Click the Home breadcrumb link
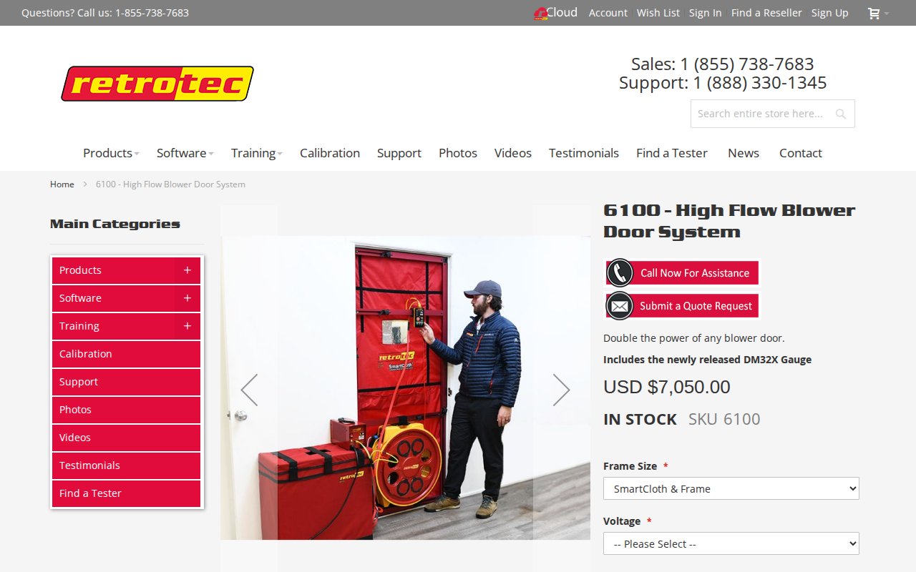Image resolution: width=916 pixels, height=572 pixels. [x=62, y=184]
